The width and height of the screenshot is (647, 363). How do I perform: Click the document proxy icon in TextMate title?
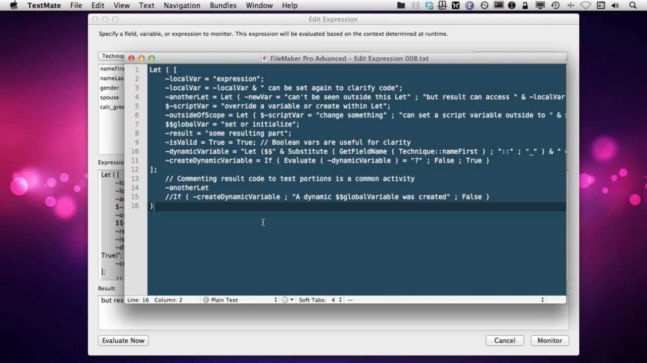click(x=264, y=58)
